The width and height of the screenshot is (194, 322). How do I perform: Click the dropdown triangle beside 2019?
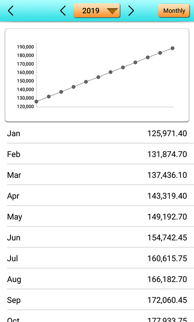coord(112,11)
